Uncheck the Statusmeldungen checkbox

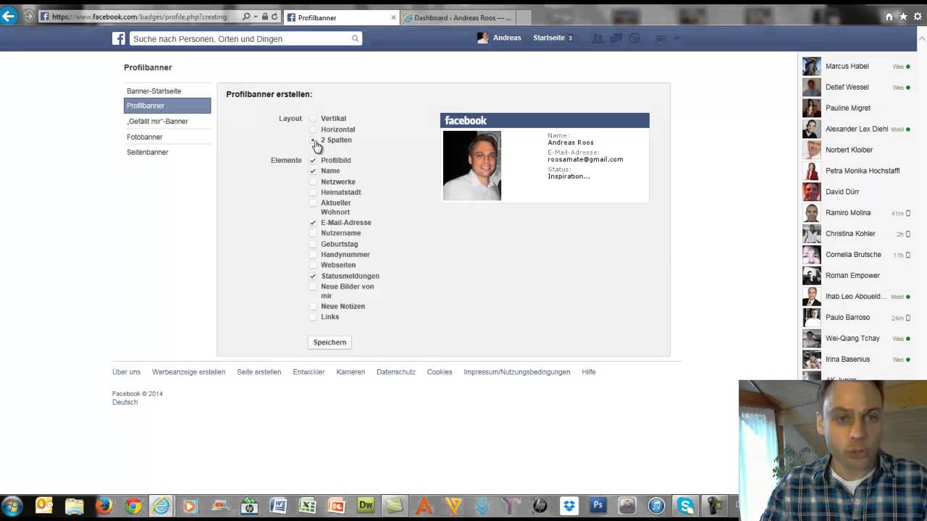313,276
